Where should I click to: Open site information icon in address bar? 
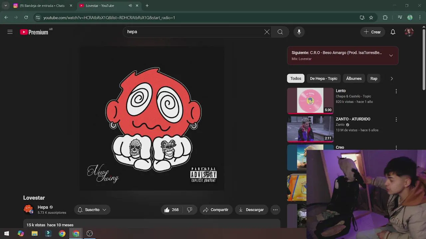(x=38, y=18)
